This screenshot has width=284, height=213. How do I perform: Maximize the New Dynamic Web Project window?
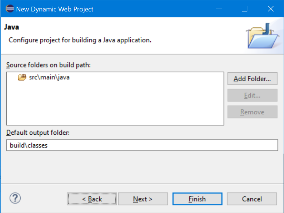tap(244, 8)
